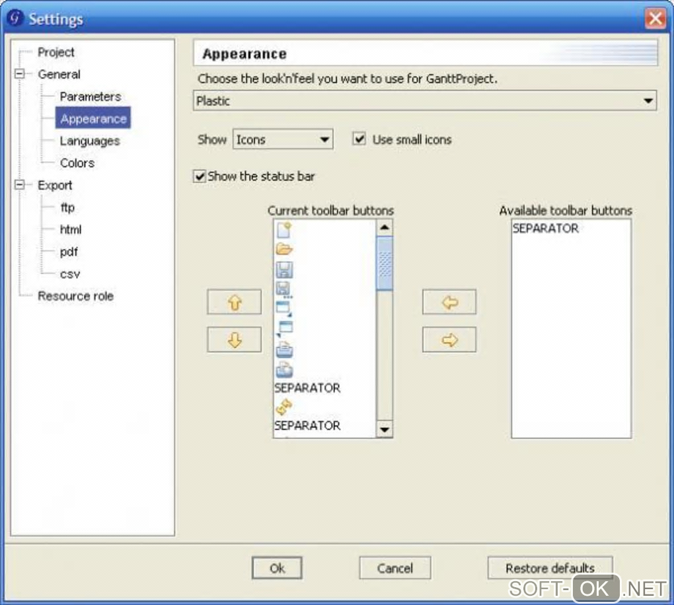This screenshot has width=674, height=605.
Task: Open Resource role settings
Action: (75, 296)
